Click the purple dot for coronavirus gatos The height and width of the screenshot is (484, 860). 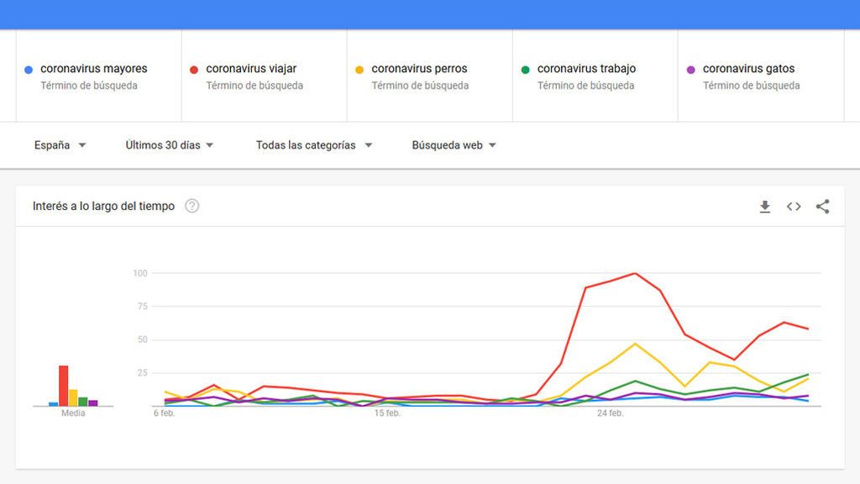coord(691,70)
